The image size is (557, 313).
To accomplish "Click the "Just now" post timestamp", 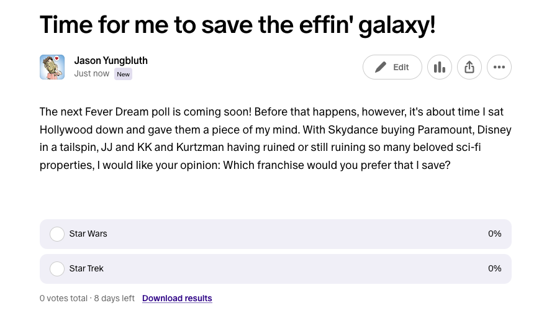I will coord(92,74).
